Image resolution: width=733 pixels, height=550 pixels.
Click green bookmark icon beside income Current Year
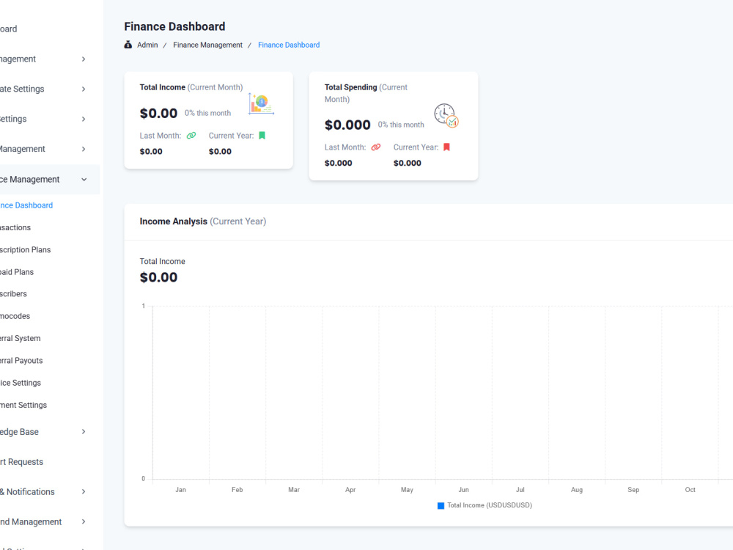pos(262,136)
